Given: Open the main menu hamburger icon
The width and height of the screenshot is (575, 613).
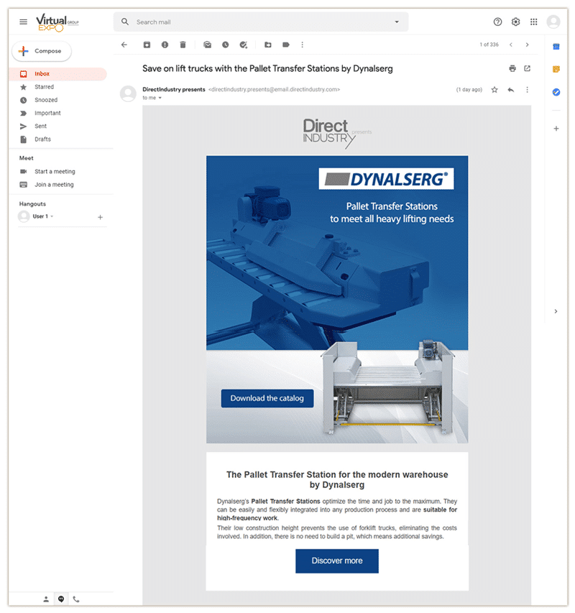Looking at the screenshot, I should pyautogui.click(x=24, y=22).
